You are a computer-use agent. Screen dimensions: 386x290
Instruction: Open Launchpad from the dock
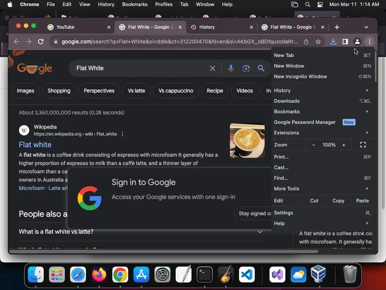point(57,275)
